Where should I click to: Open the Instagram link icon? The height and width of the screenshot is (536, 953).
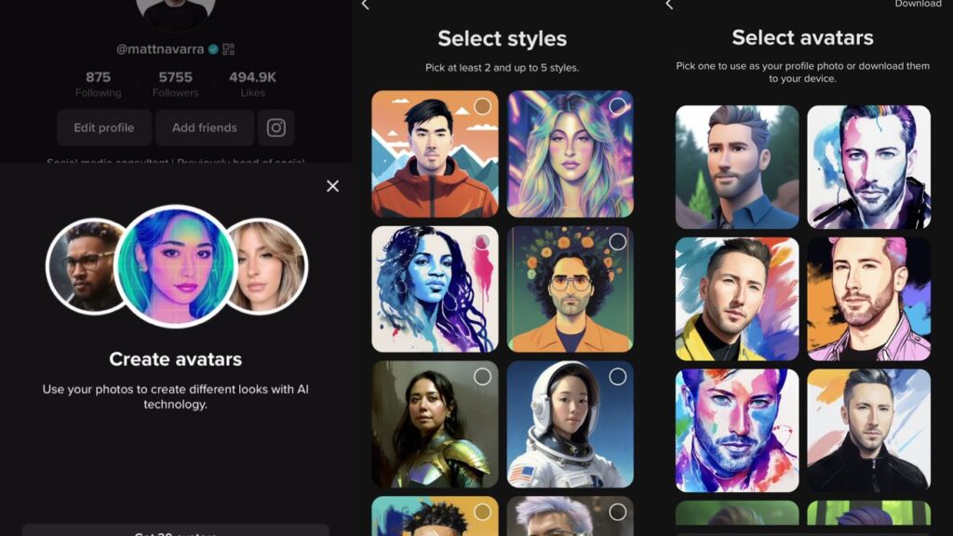tap(275, 127)
